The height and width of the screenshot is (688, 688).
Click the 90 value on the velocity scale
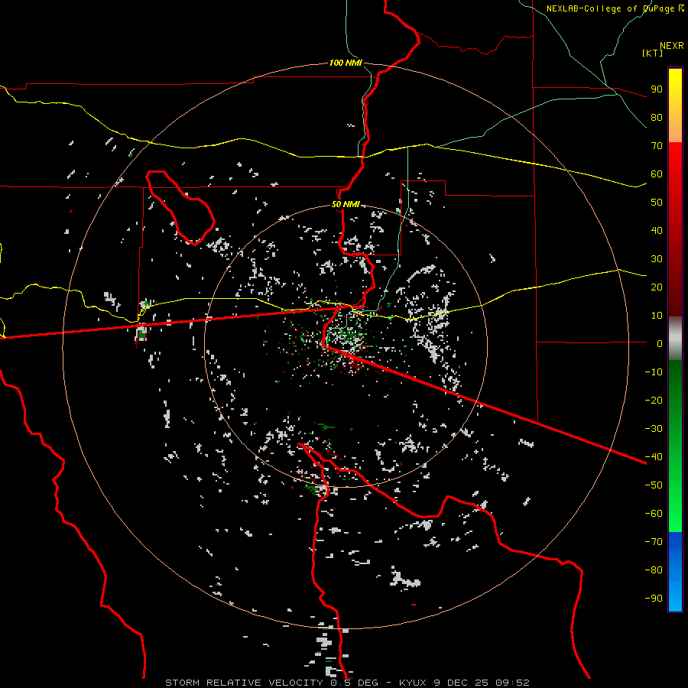[657, 89]
